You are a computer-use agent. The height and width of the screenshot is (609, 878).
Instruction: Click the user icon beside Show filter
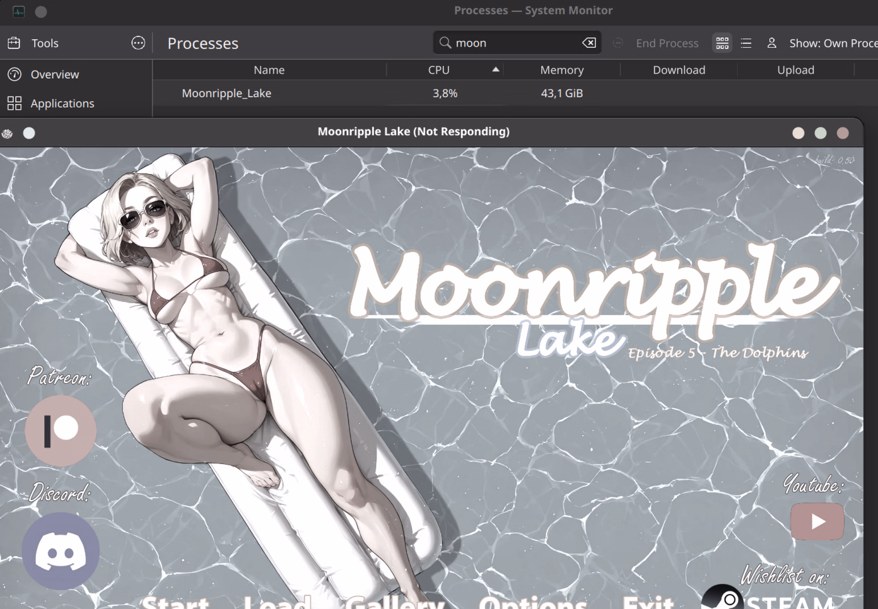[x=772, y=43]
